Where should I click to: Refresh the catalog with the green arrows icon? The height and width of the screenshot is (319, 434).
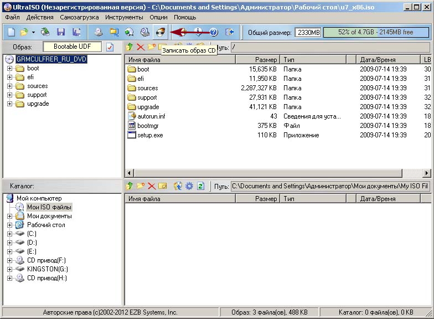tap(200, 186)
